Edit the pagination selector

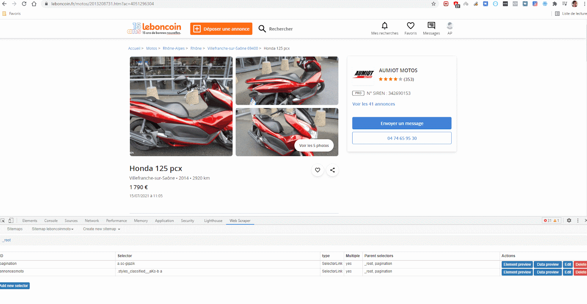[x=568, y=264]
